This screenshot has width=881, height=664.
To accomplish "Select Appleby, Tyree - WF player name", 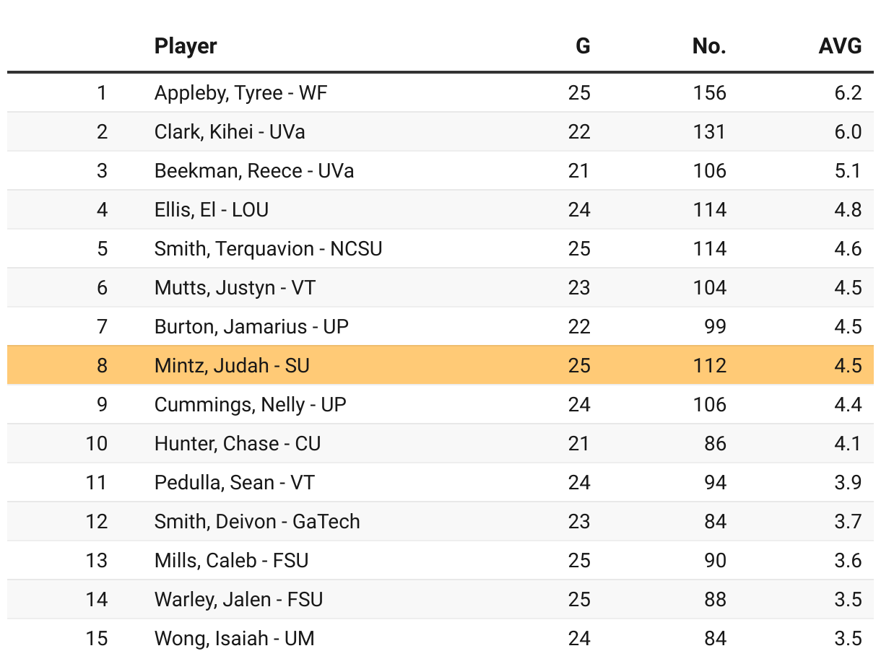I will pos(240,93).
